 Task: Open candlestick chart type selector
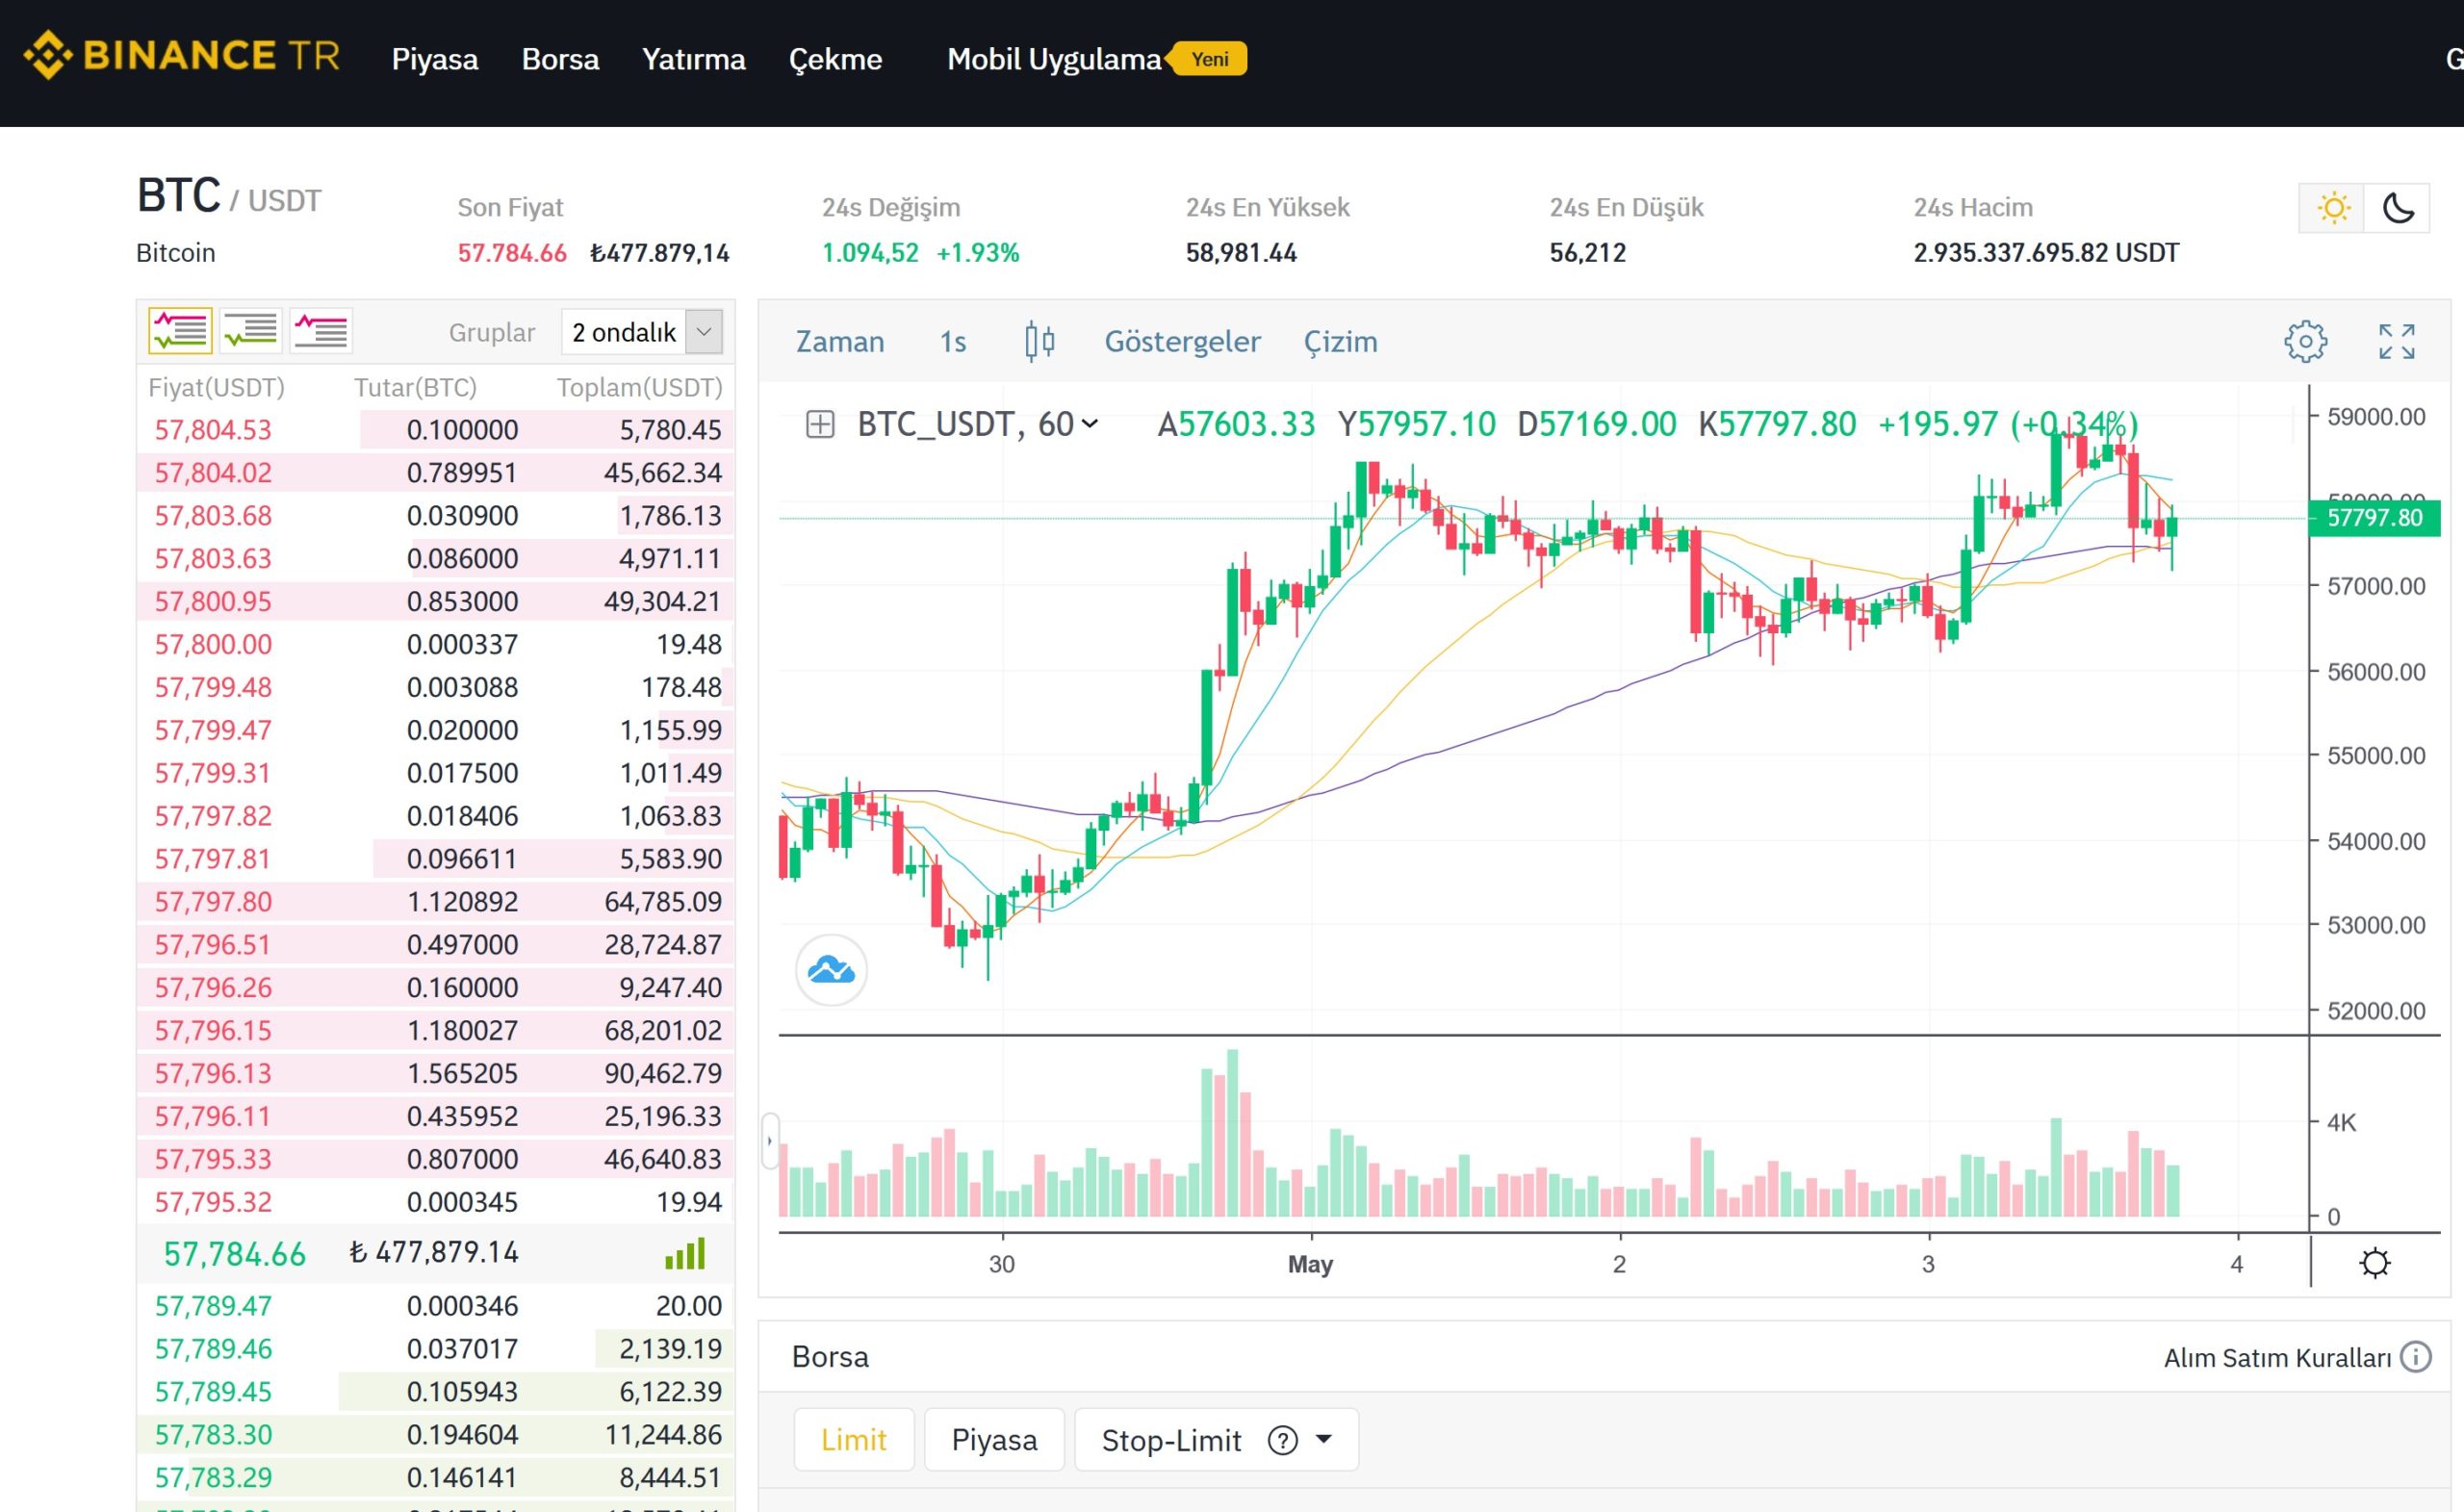point(1039,341)
